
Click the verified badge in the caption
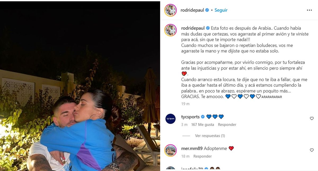208,28
